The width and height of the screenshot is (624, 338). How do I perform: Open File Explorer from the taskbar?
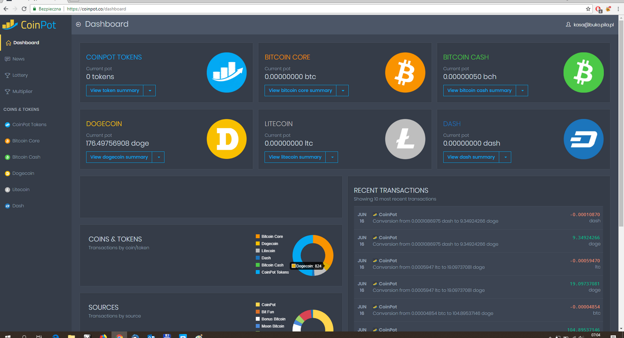click(71, 336)
